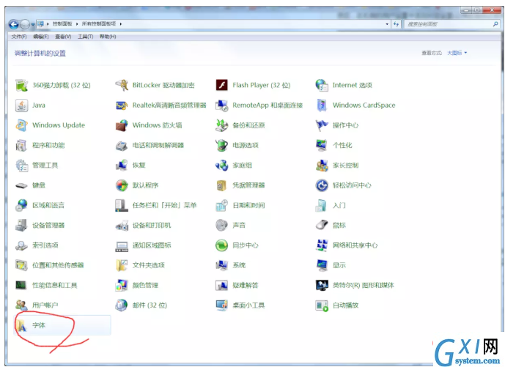The height and width of the screenshot is (367, 505).
Task: Click the 同步中心 green icon
Action: [221, 245]
